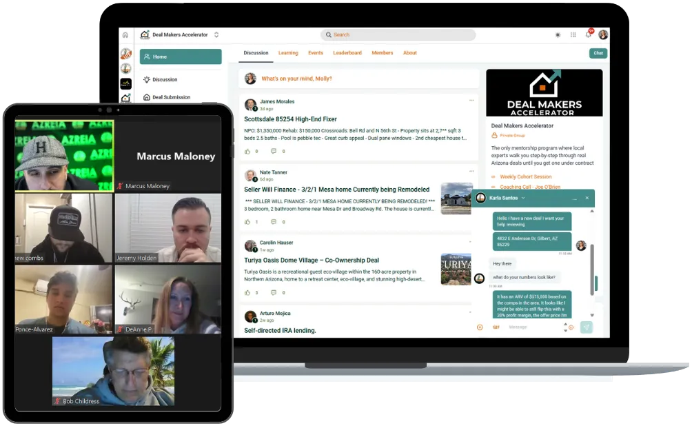This screenshot has width=692, height=428.
Task: Like the Scottsdale 85254 High-End Fixer post
Action: point(247,152)
